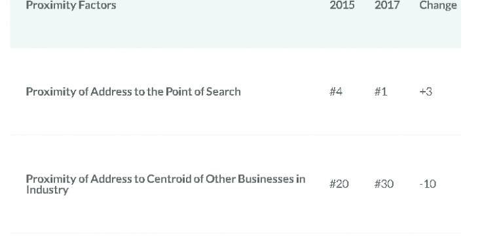Click the Change column header
Image resolution: width=482 pixels, height=241 pixels.
[438, 5]
